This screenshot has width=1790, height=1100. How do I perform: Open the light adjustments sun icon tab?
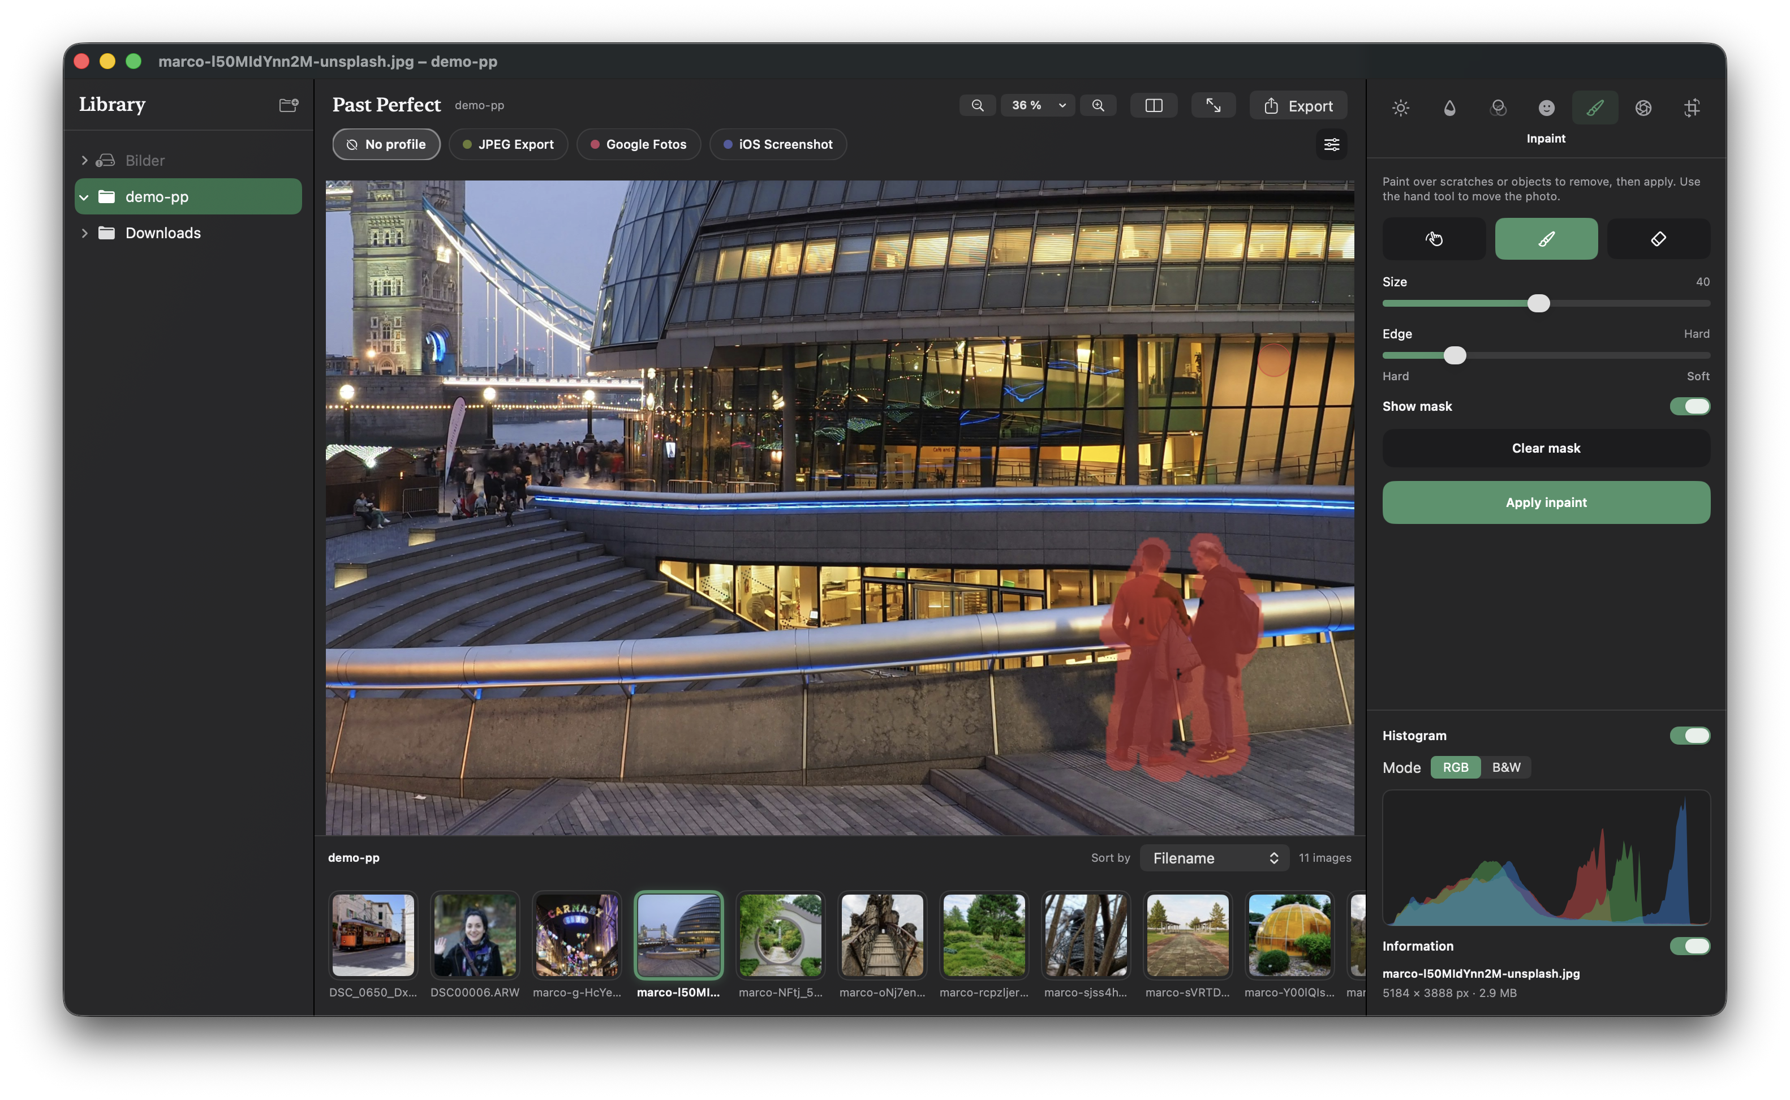(1400, 108)
